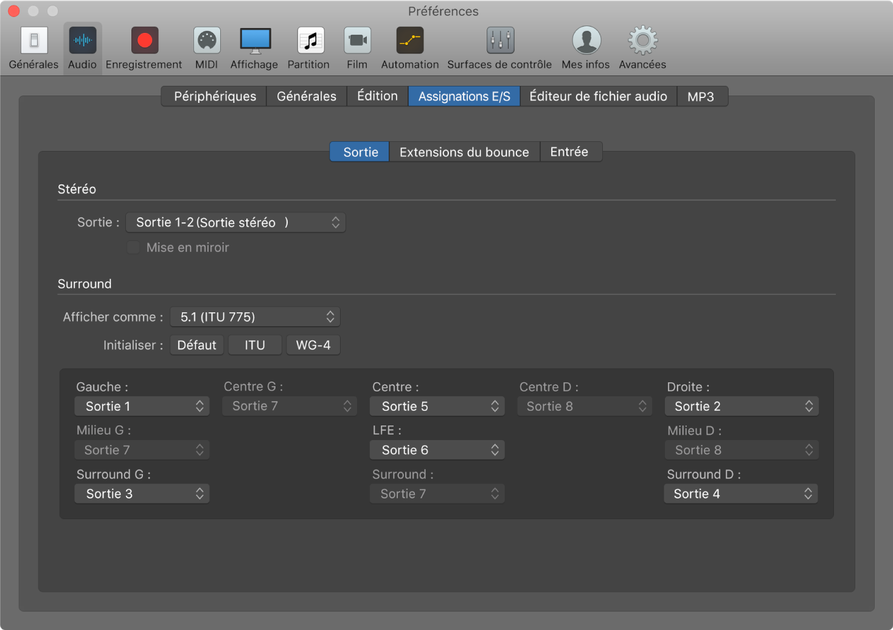893x630 pixels.
Task: Click the Défaut initialiser button
Action: 197,345
